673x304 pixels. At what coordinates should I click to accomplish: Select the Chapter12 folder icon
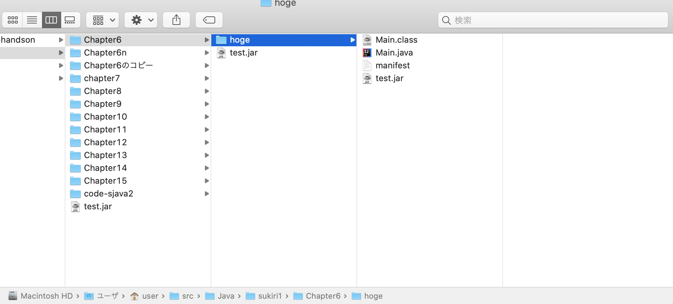[x=75, y=142]
